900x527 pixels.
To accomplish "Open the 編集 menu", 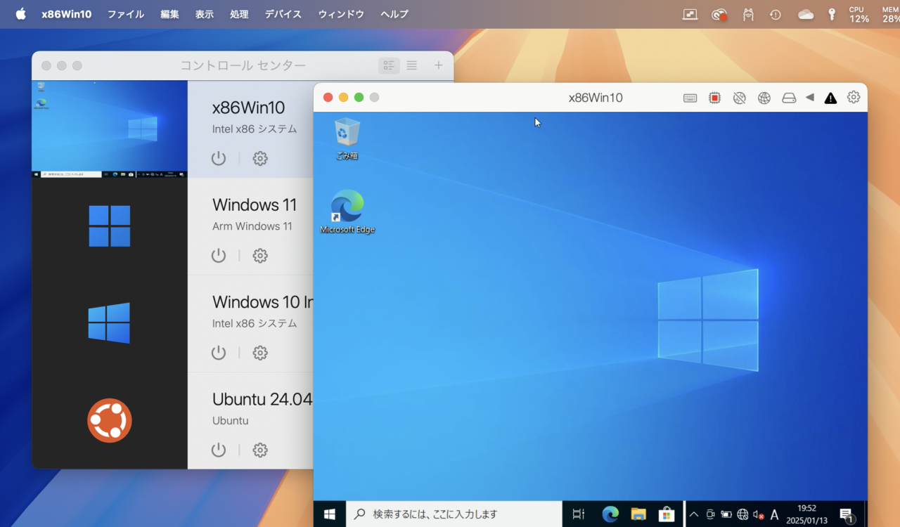I will pyautogui.click(x=169, y=14).
